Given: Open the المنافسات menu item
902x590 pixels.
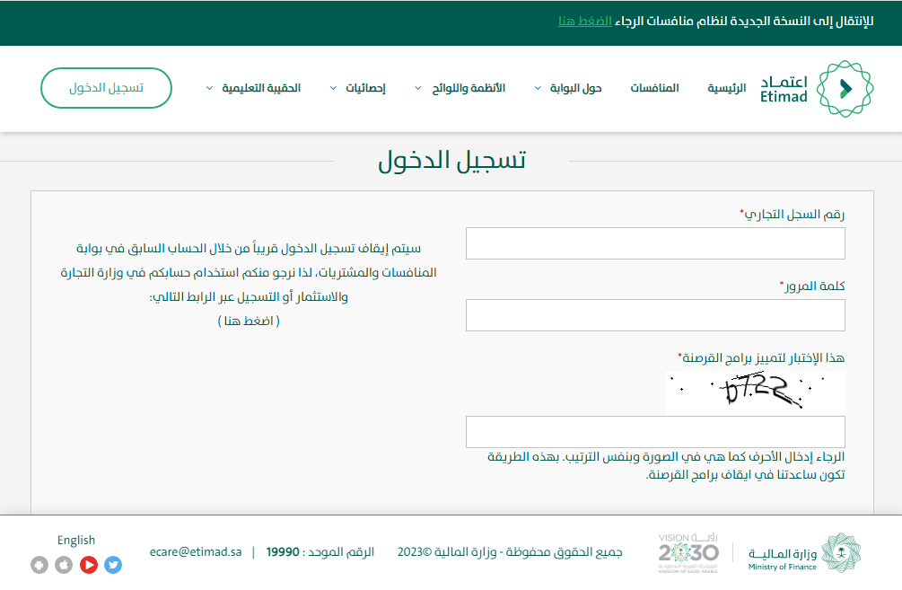Looking at the screenshot, I should pyautogui.click(x=654, y=88).
